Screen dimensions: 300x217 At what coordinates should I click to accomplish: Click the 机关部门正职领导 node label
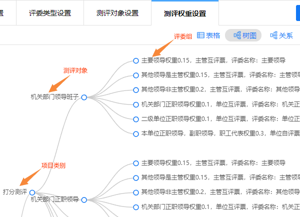click(54, 199)
